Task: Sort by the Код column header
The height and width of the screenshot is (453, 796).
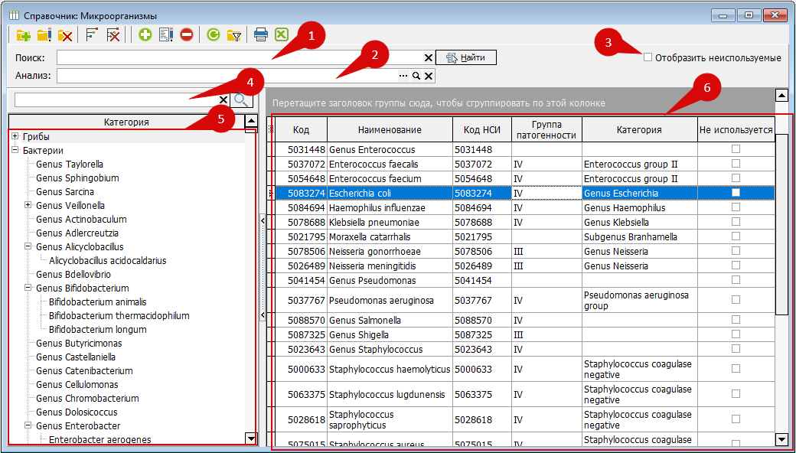Action: 301,129
